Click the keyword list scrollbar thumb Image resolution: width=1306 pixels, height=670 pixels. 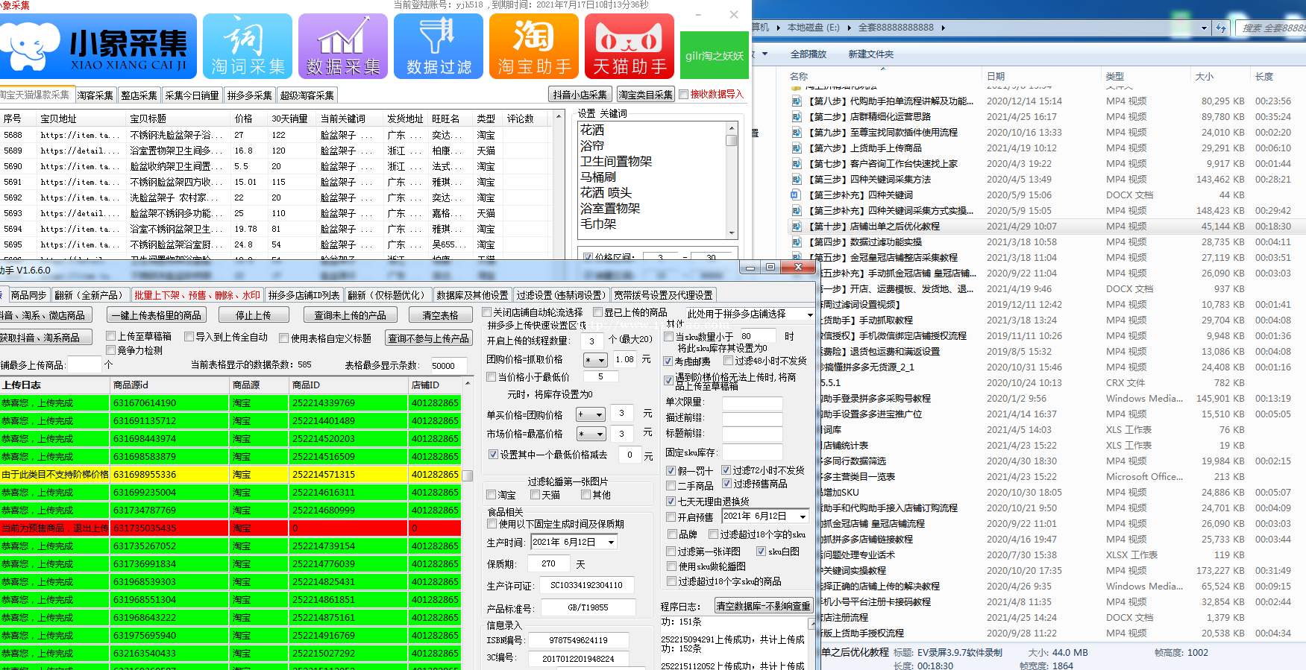click(x=732, y=140)
